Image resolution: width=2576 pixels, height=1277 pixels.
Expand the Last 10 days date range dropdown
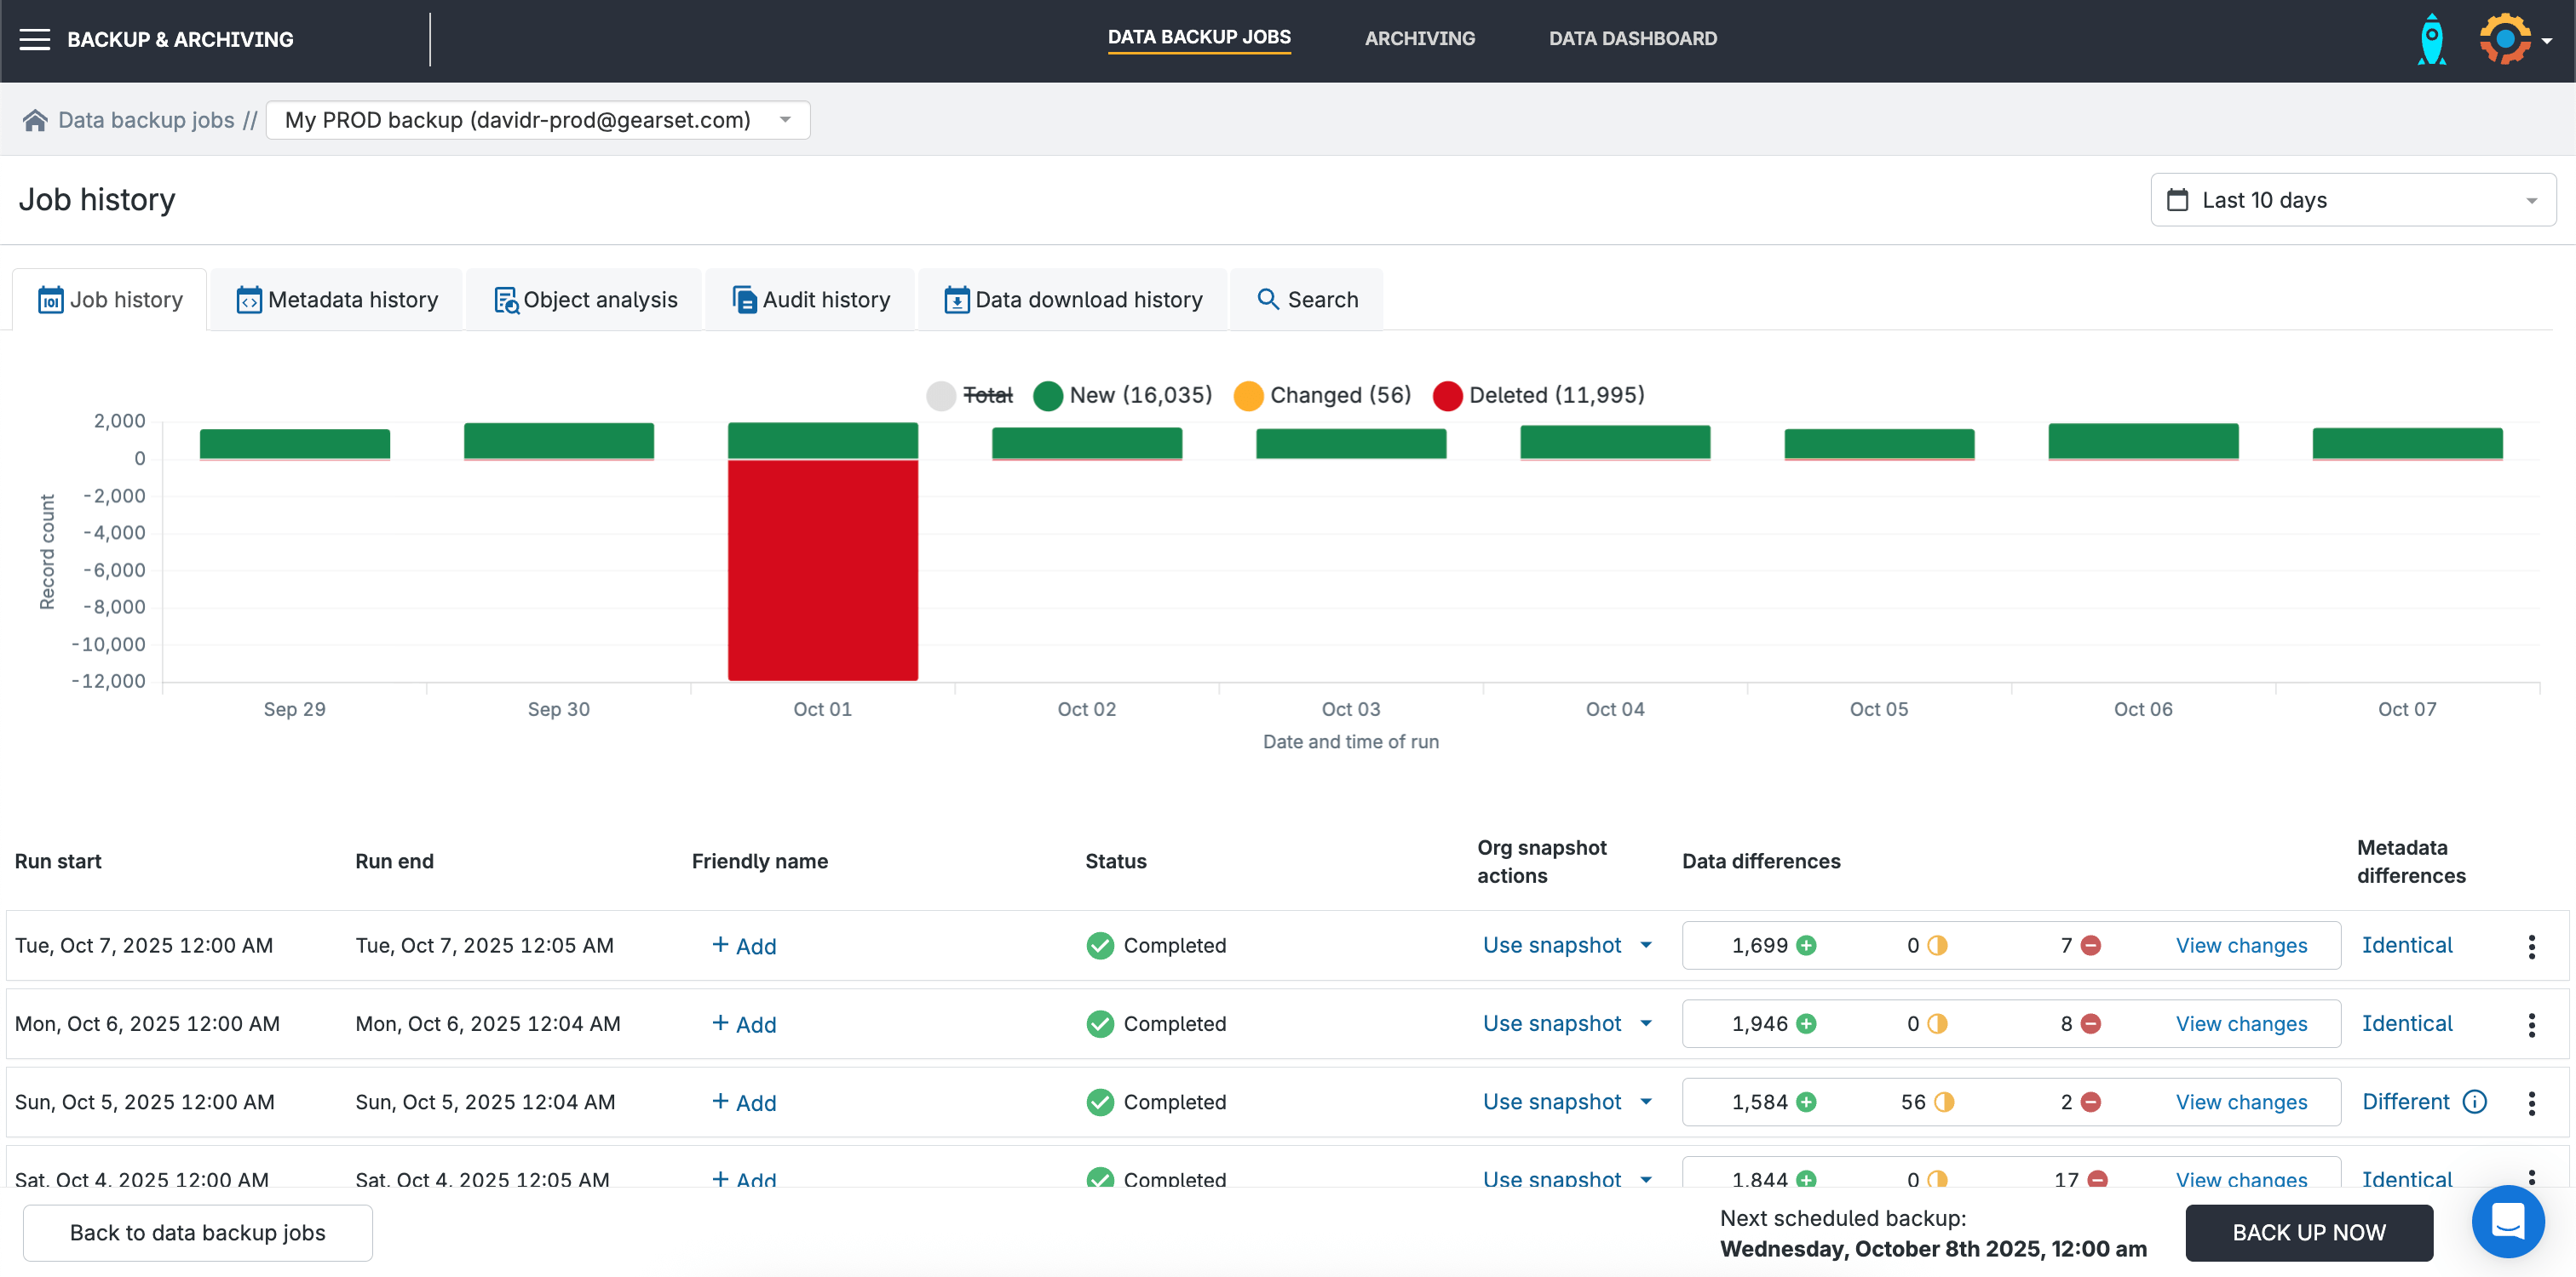point(2353,200)
